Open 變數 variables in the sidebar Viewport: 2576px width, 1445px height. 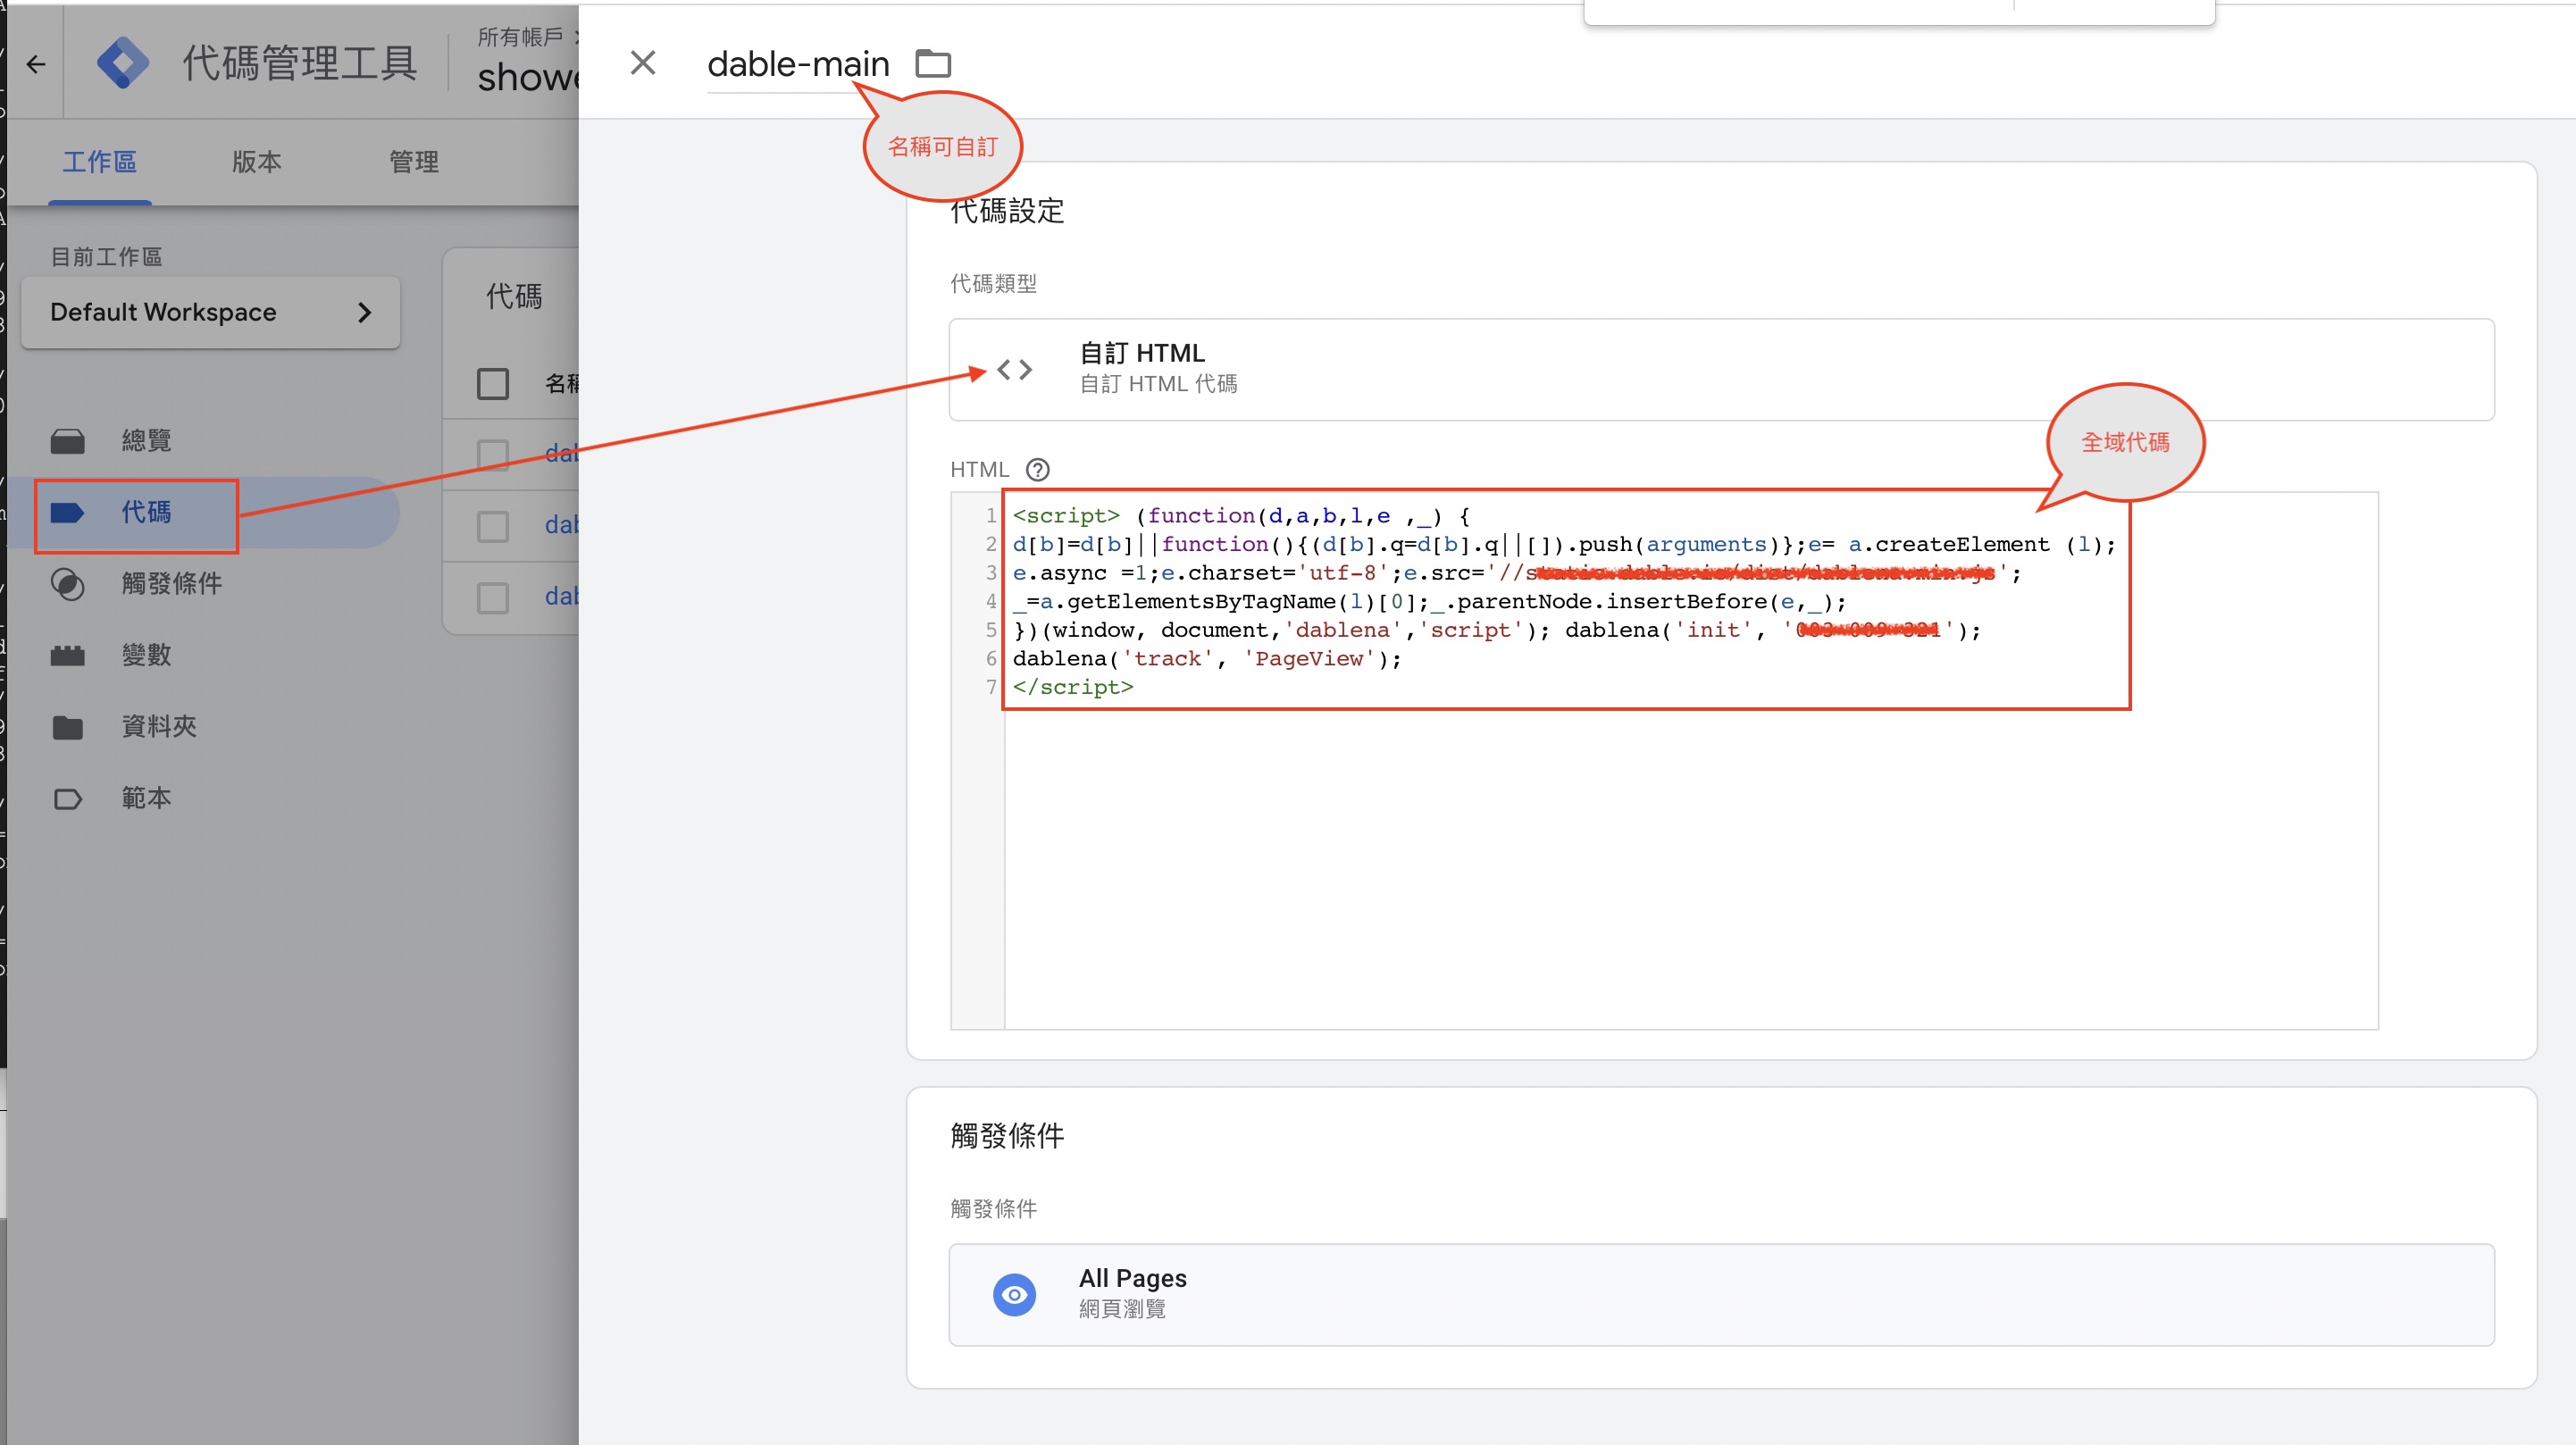click(146, 655)
